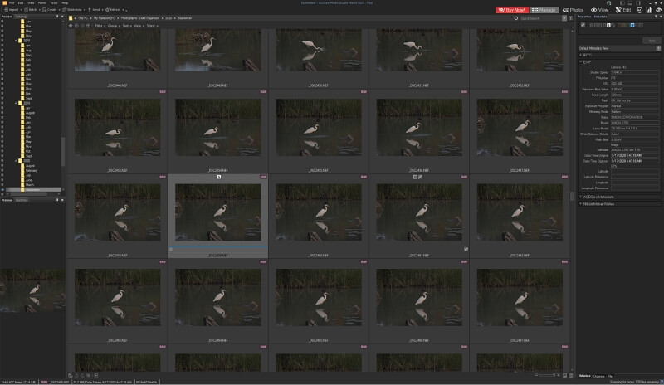664x385 pixels.
Task: Switch to the Metadata tab at bottom
Action: (584, 376)
